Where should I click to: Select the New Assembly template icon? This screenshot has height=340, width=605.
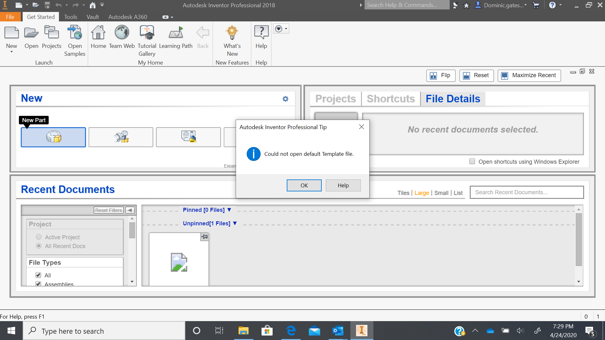pos(121,137)
